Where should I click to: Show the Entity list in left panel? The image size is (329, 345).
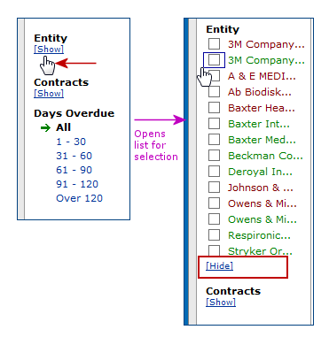(x=49, y=50)
